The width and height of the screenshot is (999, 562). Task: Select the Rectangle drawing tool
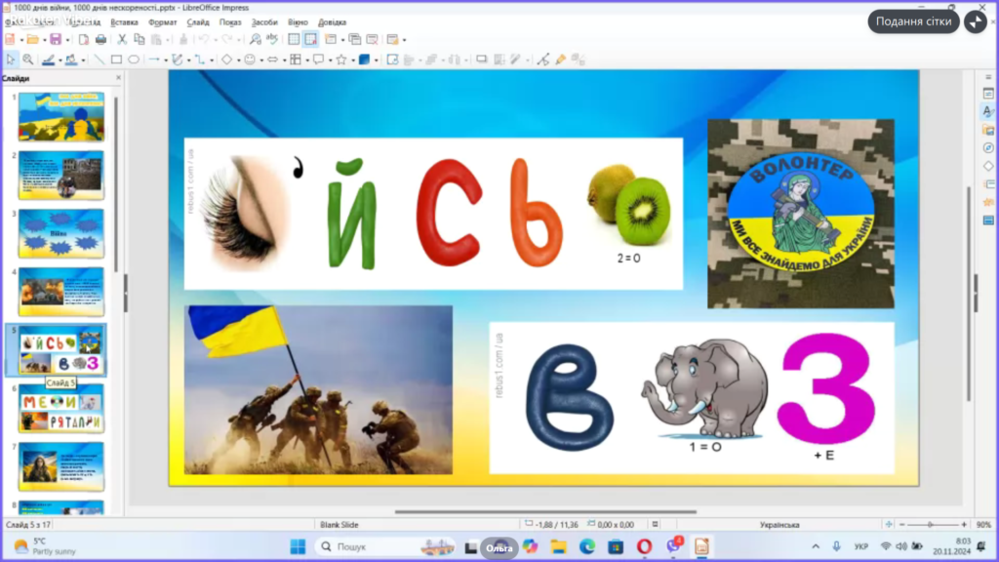116,60
